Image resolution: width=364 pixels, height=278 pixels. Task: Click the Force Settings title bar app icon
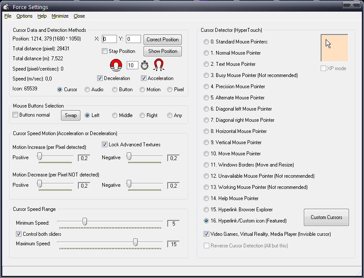click(6, 7)
